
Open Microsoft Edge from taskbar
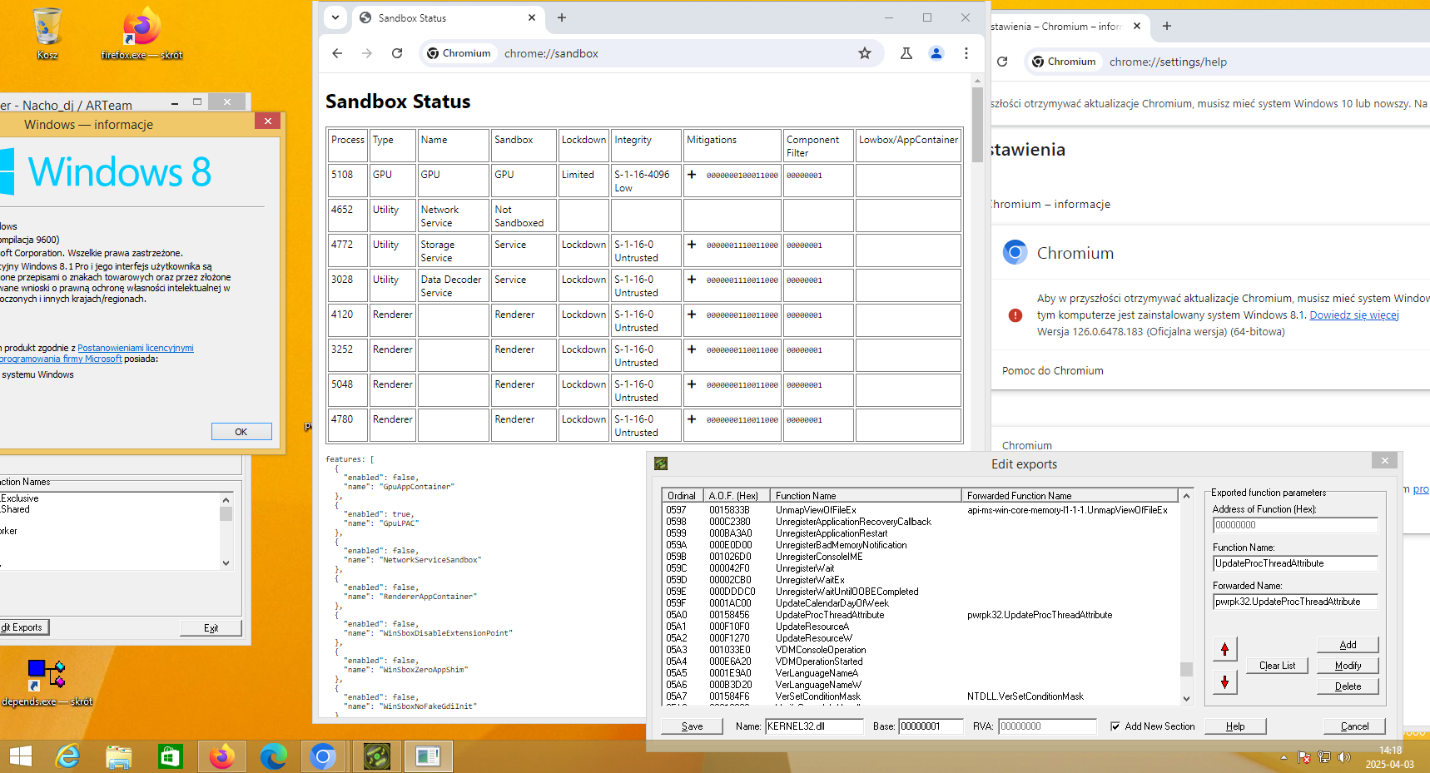pos(274,756)
